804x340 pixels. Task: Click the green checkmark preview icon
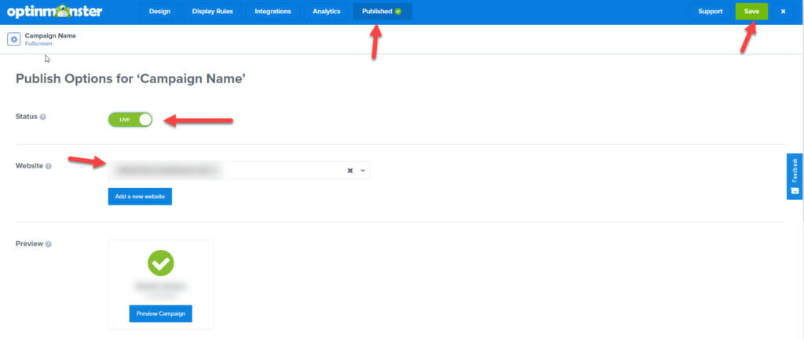(x=161, y=262)
